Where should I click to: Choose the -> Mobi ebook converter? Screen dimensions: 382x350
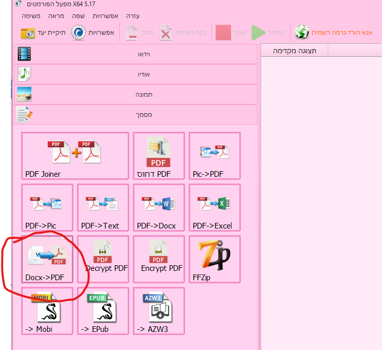pos(47,311)
